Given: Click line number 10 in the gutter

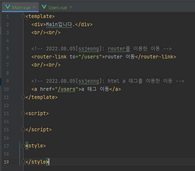Looking at the screenshot, I should point(6,89).
